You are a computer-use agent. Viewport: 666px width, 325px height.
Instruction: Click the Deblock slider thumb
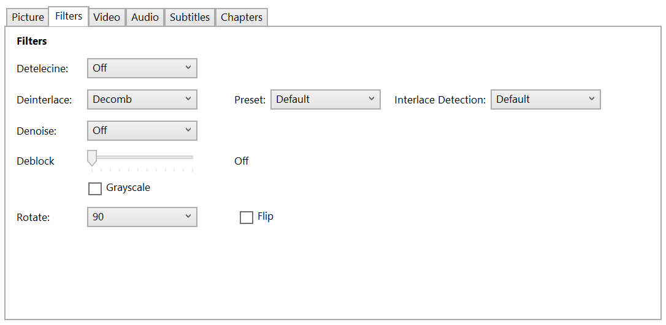(x=92, y=158)
